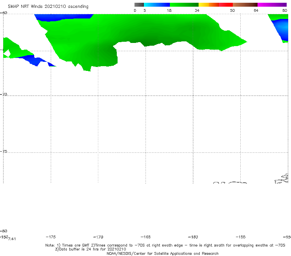
Task: Click the longitude label '-155'
Action: (x=241, y=237)
